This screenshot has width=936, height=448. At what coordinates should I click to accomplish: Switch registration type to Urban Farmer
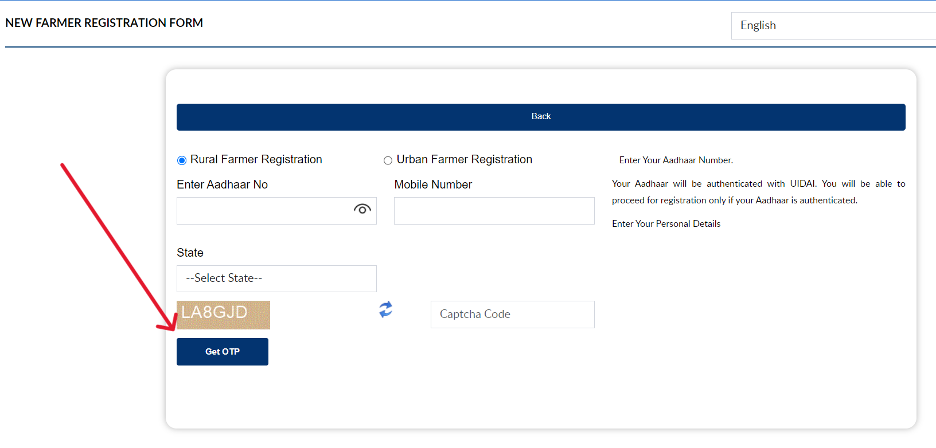point(388,160)
